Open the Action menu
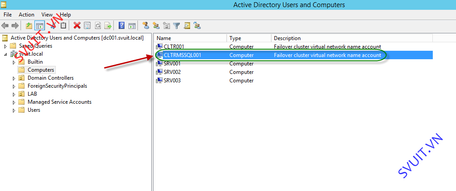Viewport: 456px width, 191px height. [x=26, y=15]
